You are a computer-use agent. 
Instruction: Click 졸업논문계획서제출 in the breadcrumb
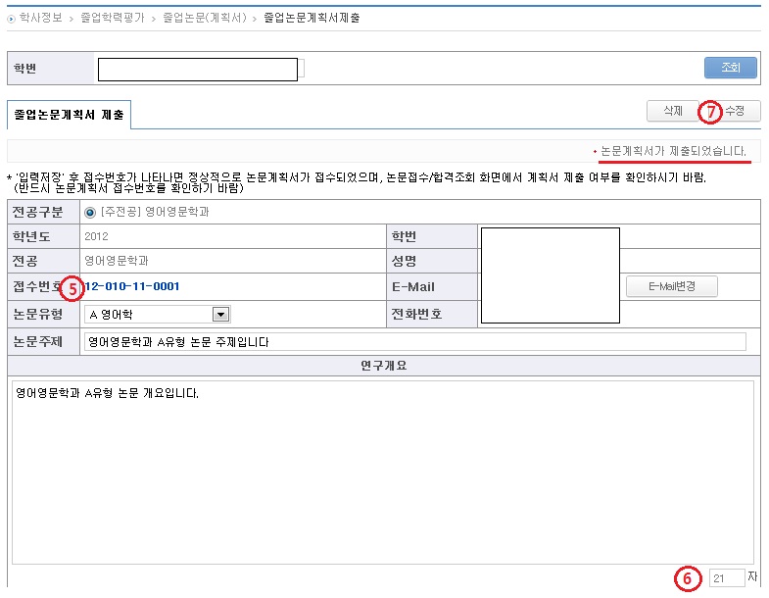(x=312, y=19)
